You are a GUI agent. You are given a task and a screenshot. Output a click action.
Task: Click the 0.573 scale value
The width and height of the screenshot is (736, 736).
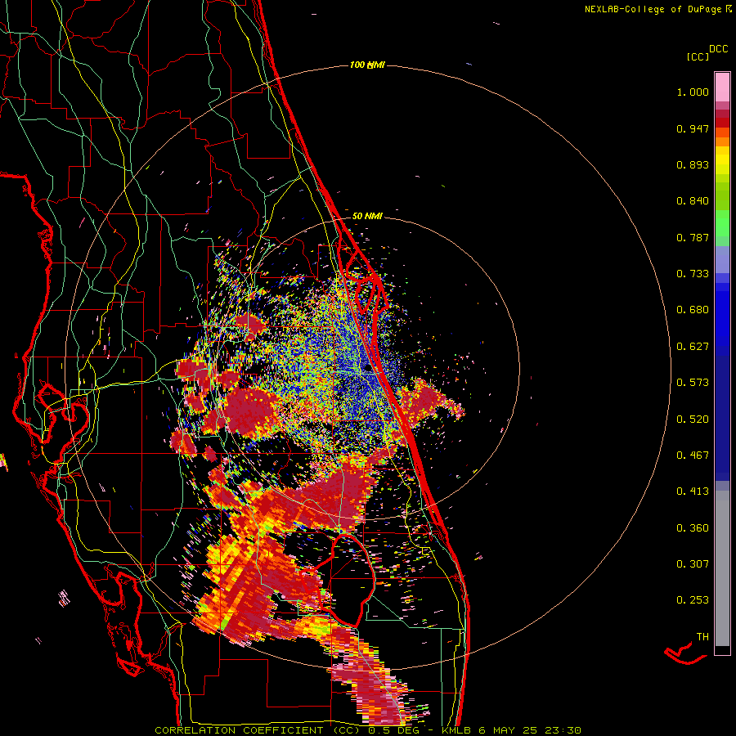click(693, 383)
